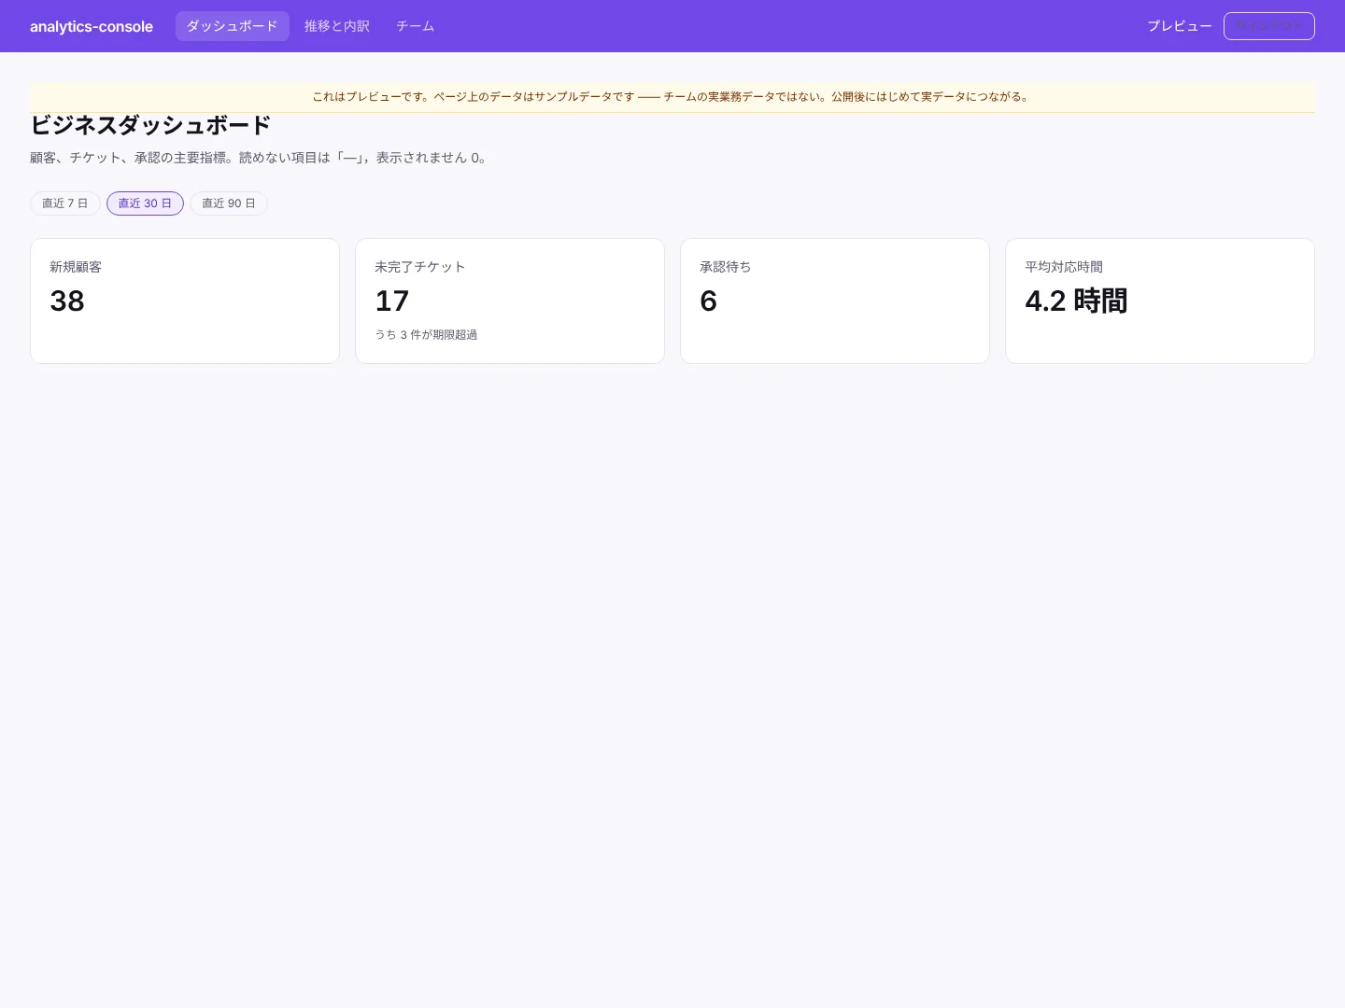Click the 新規顧客 card label

point(76,267)
